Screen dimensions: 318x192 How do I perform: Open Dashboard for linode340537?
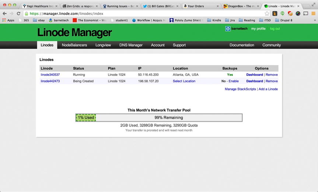(x=255, y=75)
